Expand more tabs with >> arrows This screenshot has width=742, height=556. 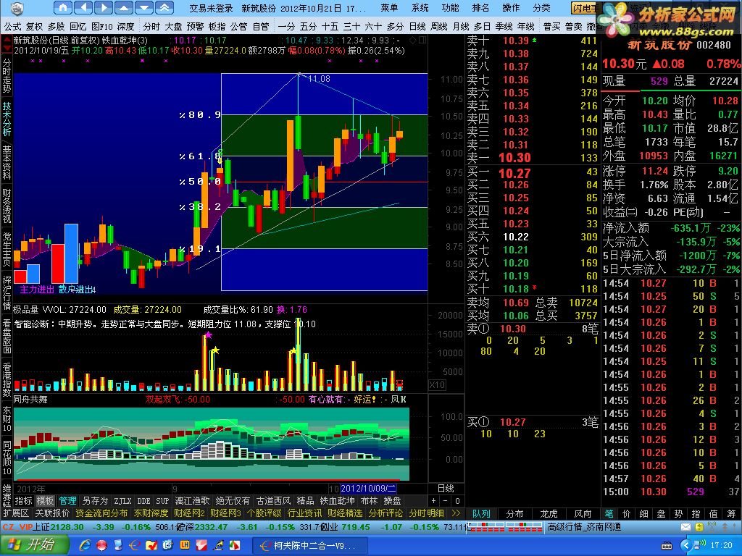(x=456, y=513)
